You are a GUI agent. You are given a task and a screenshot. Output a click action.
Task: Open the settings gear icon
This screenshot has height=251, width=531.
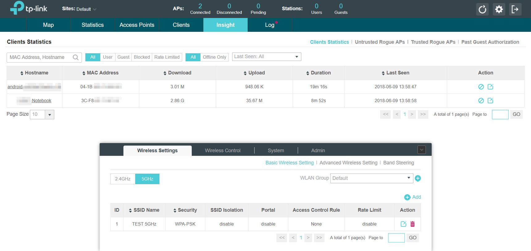[x=499, y=9]
